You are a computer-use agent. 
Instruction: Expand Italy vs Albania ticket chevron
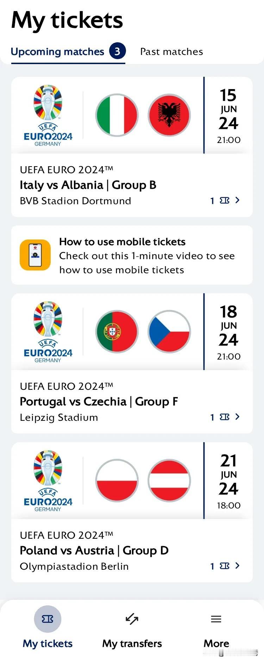coord(237,200)
